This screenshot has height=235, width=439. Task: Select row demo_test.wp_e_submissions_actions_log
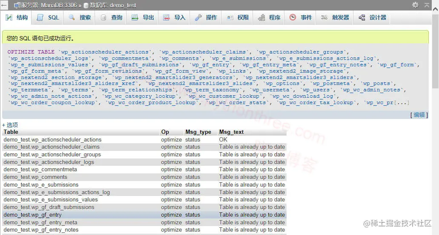[144, 192]
